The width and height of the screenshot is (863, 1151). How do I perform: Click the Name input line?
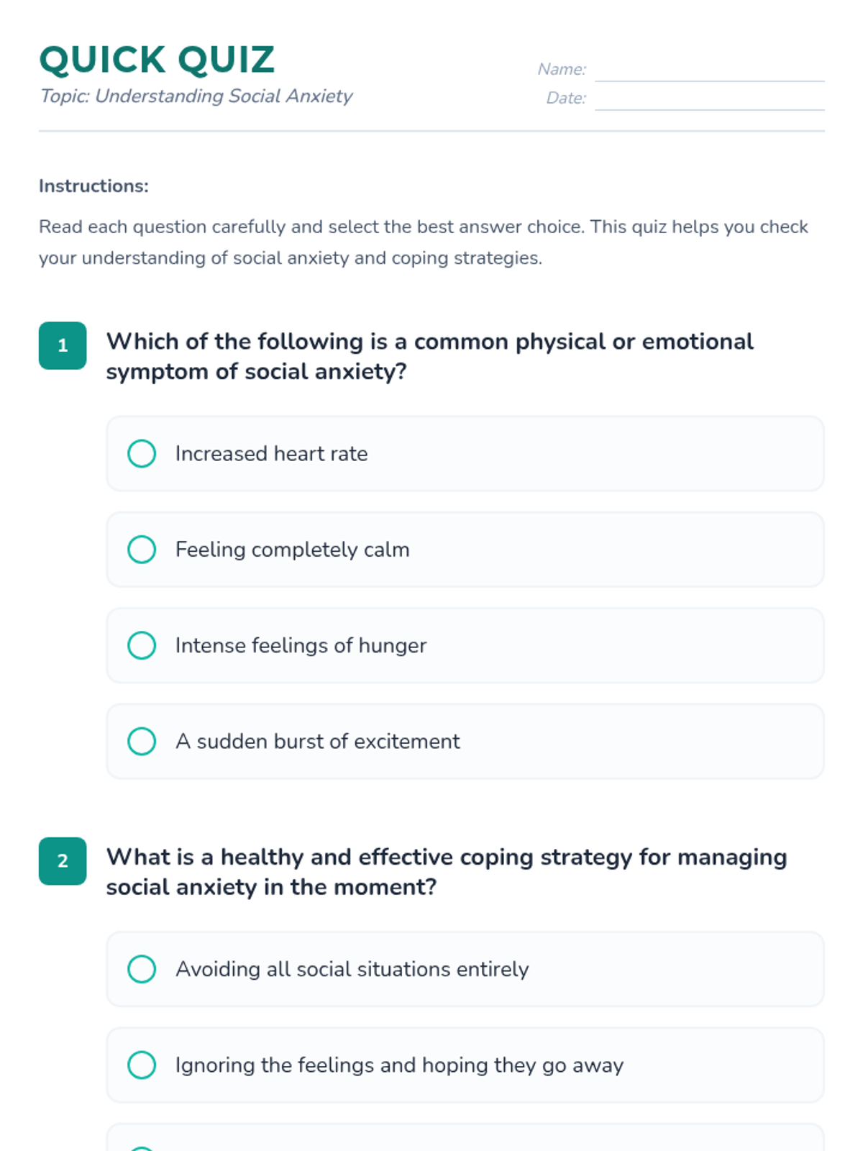[709, 70]
